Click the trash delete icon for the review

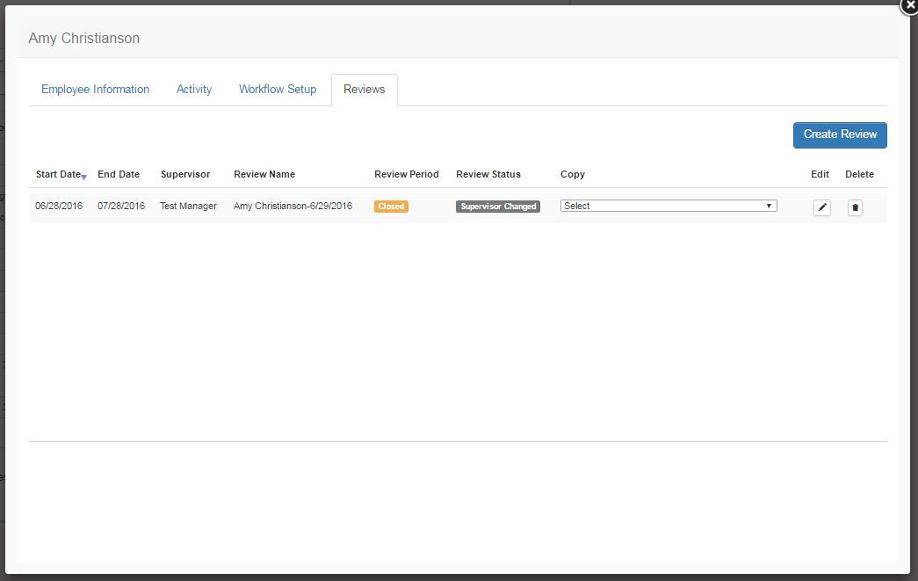855,207
